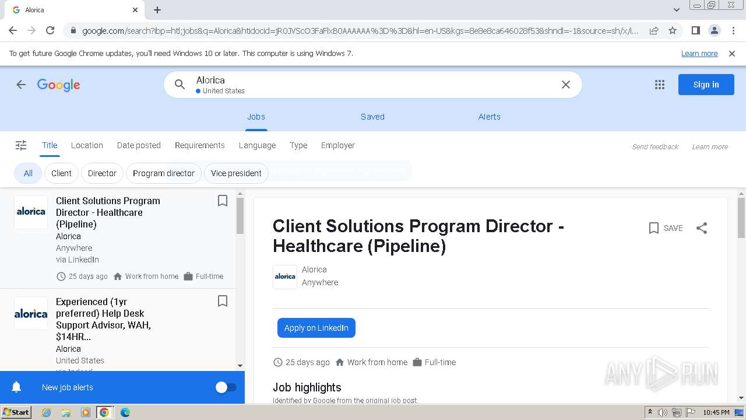The image size is (746, 420).
Task: Open Microsoft Edge from taskbar
Action: 125,412
